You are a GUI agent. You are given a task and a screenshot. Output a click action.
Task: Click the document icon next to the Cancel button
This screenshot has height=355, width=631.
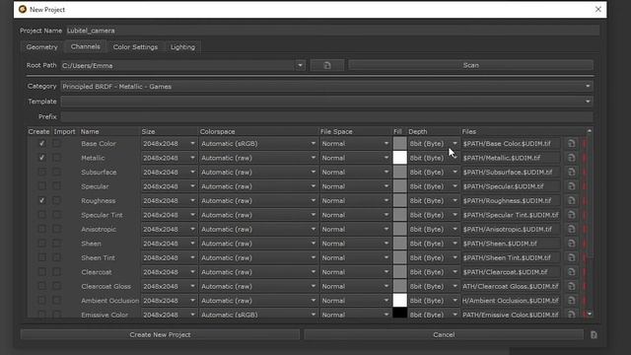594,335
